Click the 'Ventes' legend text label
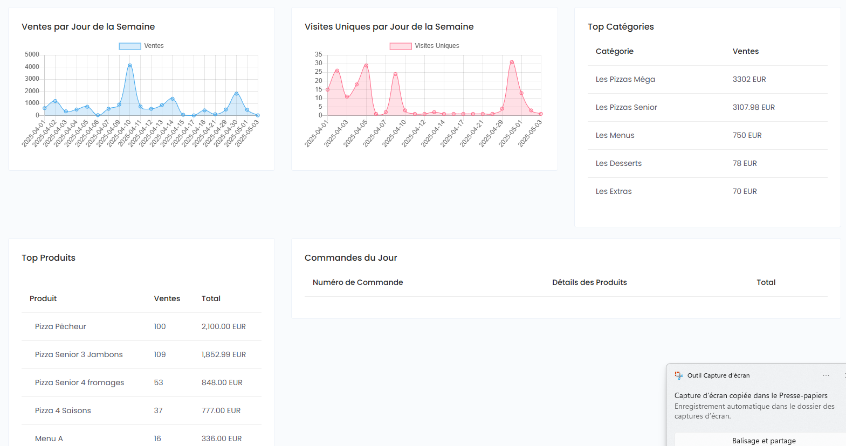The height and width of the screenshot is (446, 846). (154, 46)
